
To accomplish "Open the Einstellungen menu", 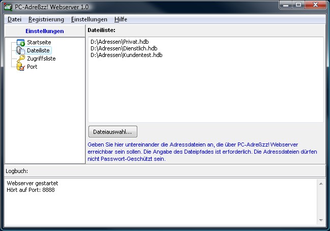I will [x=89, y=19].
